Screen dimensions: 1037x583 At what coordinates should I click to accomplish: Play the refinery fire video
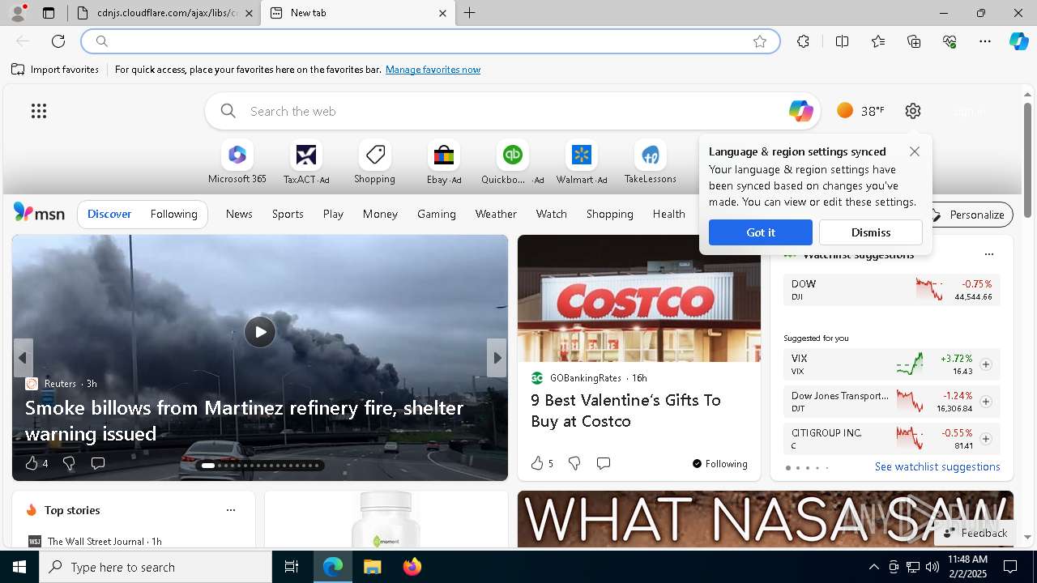[x=260, y=332]
